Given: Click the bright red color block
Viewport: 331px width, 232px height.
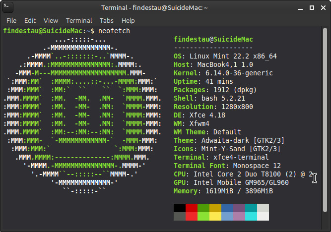Looking at the screenshot, I should pos(192,216).
